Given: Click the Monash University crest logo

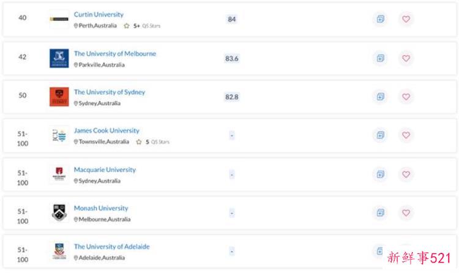Looking at the screenshot, I should tap(59, 213).
